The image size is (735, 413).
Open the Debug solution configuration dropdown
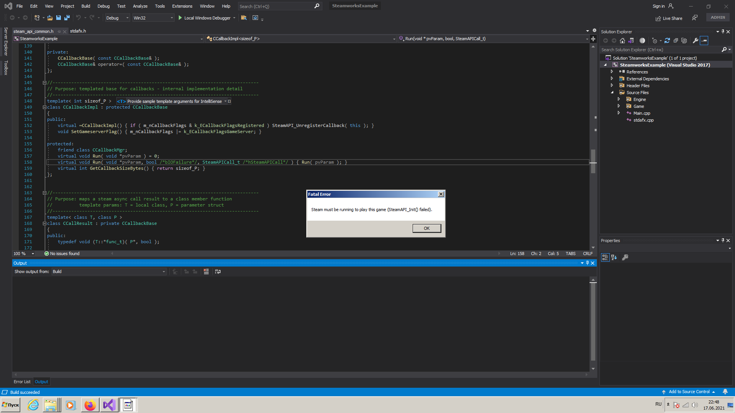117,18
